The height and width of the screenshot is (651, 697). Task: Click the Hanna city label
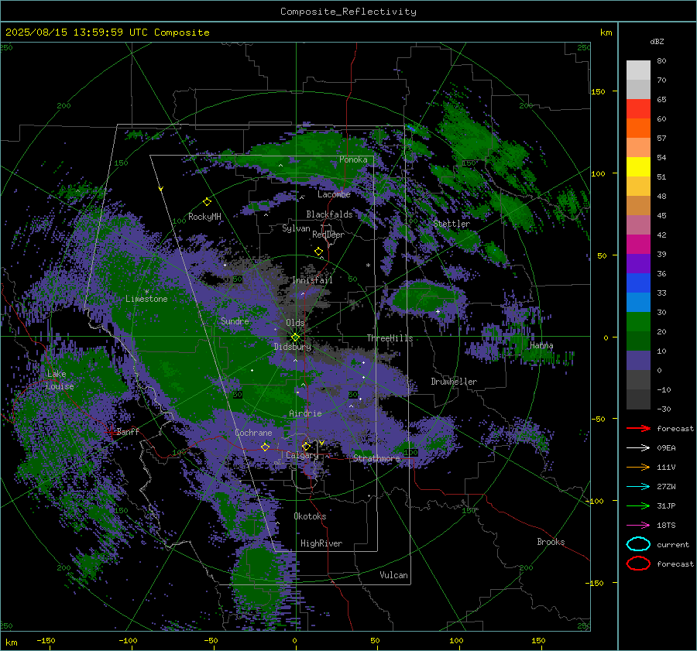pyautogui.click(x=541, y=345)
